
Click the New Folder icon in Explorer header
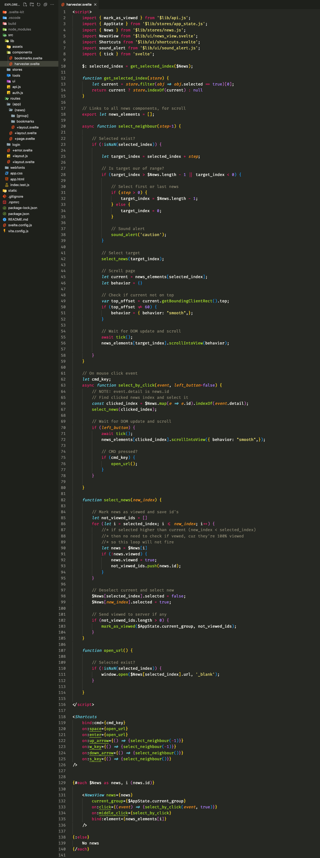(32, 4)
